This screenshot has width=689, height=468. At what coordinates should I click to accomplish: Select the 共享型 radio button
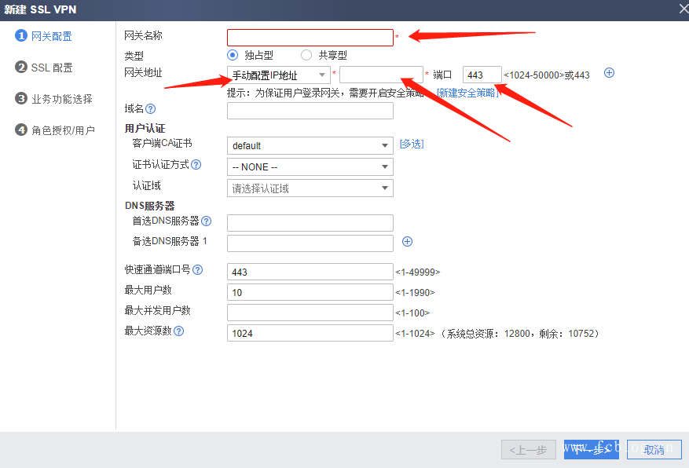(x=306, y=55)
